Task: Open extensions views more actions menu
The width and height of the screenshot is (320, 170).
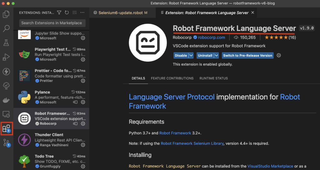Action: coord(82,12)
